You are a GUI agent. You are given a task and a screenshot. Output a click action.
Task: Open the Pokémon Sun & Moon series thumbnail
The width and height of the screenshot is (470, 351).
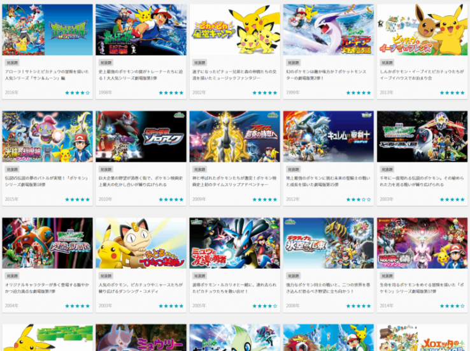click(47, 30)
